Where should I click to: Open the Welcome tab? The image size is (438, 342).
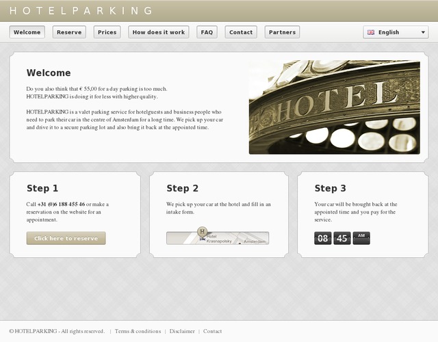(27, 32)
